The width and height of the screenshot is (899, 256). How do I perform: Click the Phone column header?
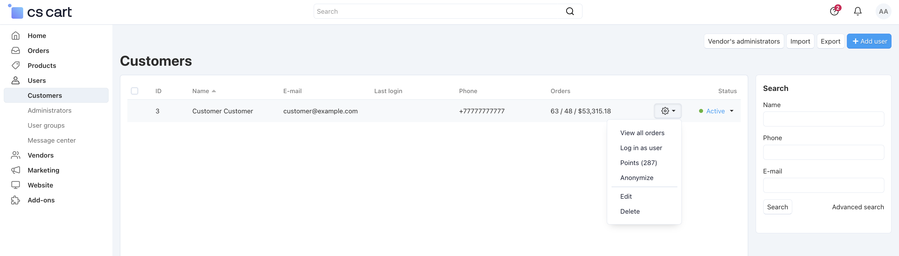pyautogui.click(x=468, y=91)
